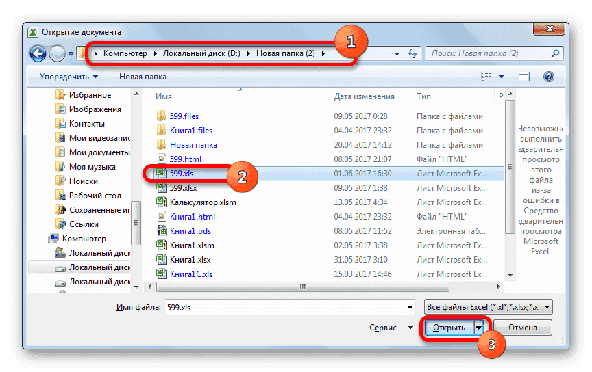Click the 599.xlsx Excel file icon

(161, 187)
